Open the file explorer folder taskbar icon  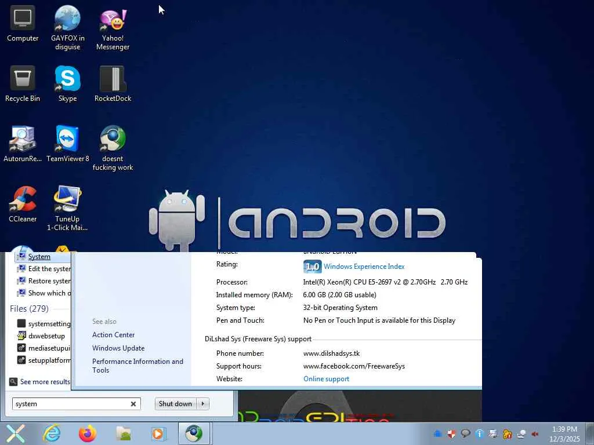[x=124, y=433]
